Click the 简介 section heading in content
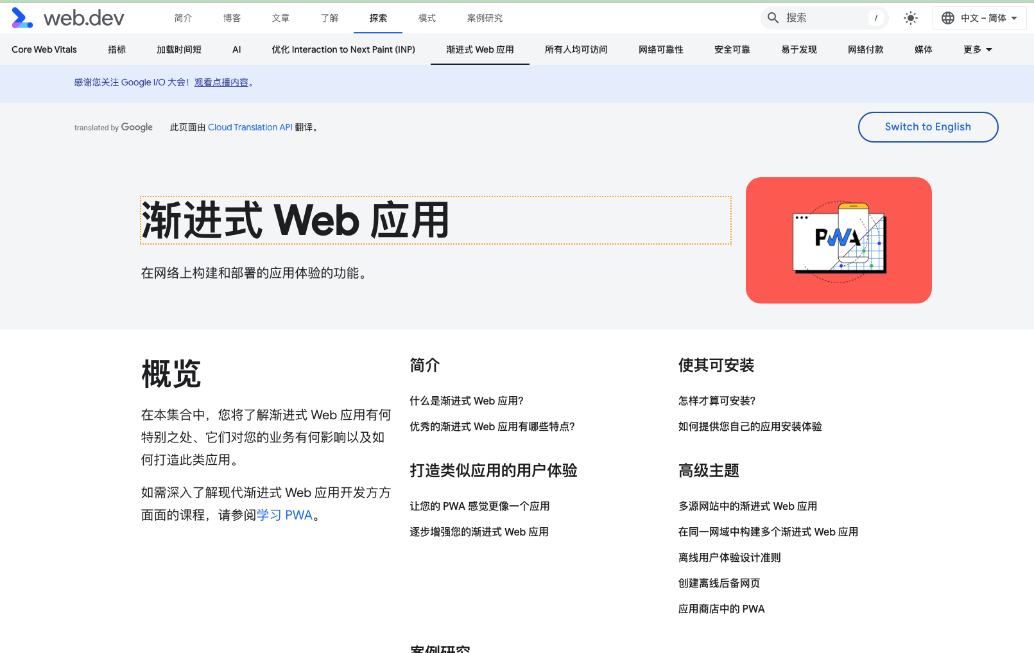1034x653 pixels. [425, 365]
